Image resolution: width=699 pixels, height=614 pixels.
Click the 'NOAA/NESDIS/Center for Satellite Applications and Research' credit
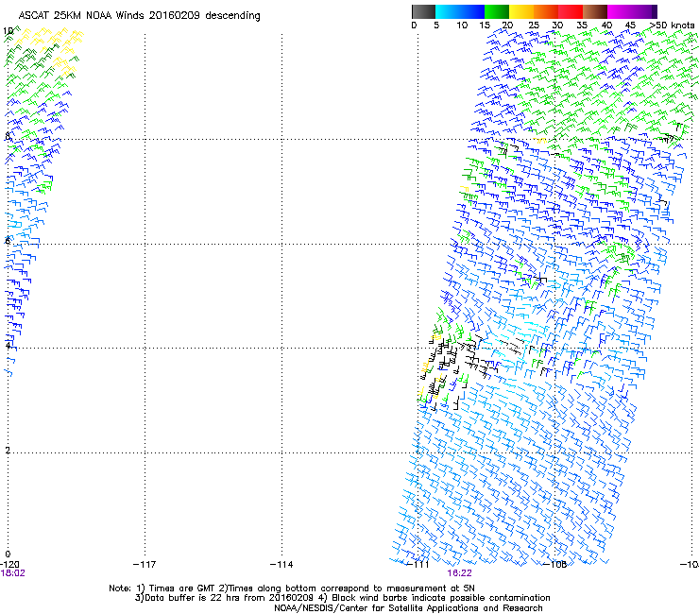tap(408, 608)
